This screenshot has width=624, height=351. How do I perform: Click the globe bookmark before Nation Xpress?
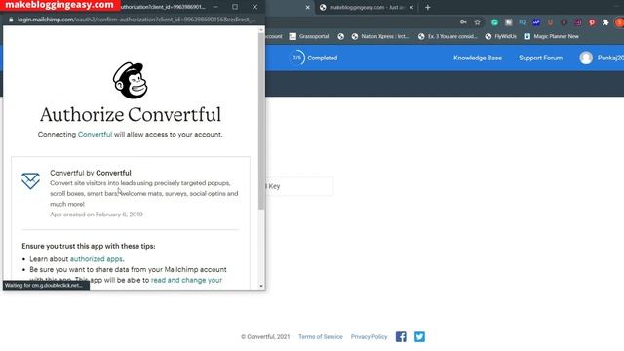[340, 36]
